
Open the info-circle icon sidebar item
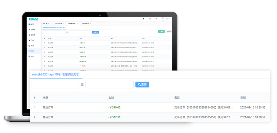[x=32, y=35]
